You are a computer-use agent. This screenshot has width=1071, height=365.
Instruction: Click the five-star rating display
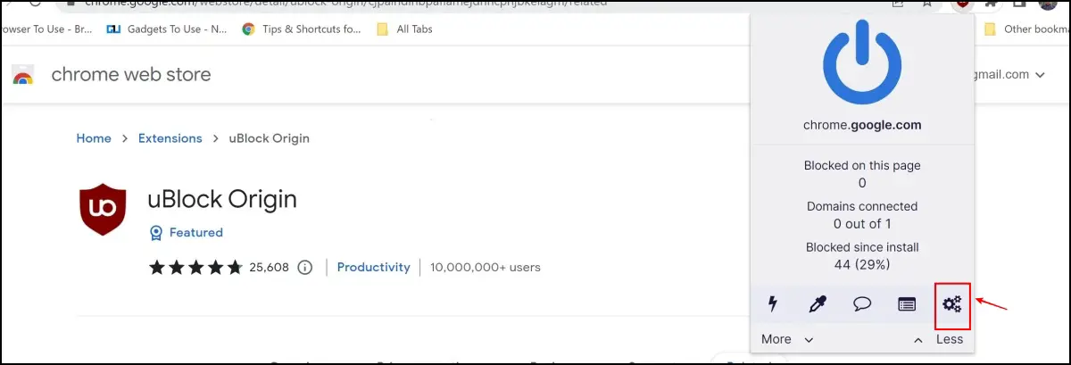195,267
